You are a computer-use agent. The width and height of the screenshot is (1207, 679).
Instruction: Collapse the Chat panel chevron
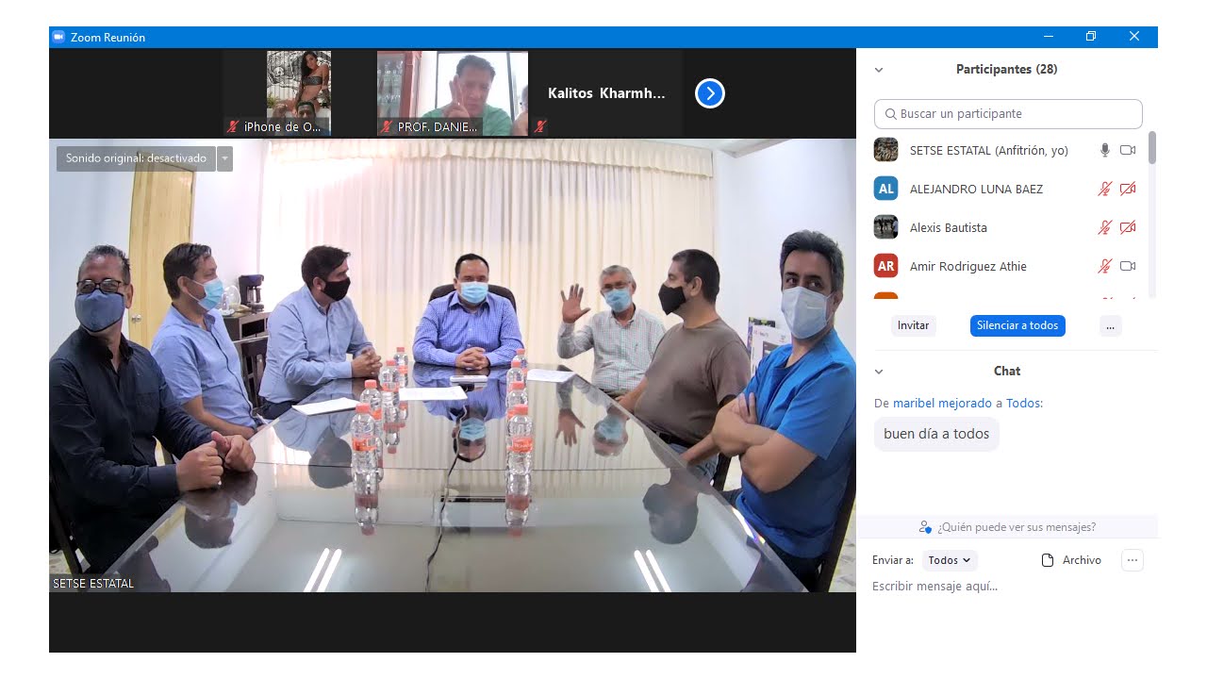click(x=879, y=372)
